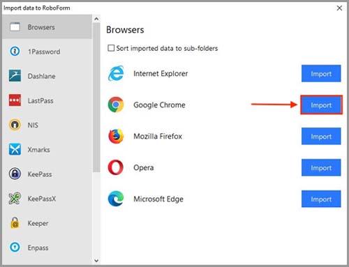Import from Microsoft Edge
This screenshot has height=267, width=349.
tap(321, 199)
